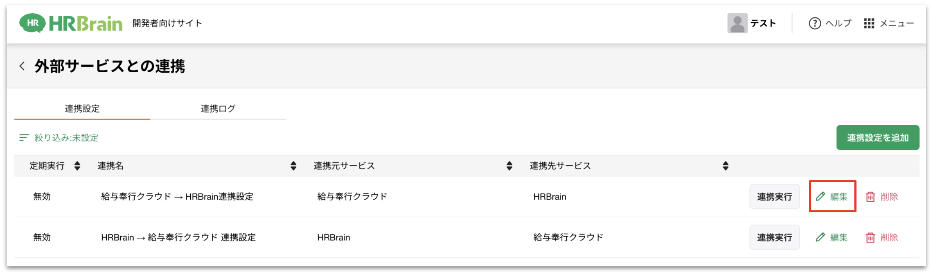933x280 pixels.
Task: Click the pencil edit icon in second row
Action: [x=820, y=237]
